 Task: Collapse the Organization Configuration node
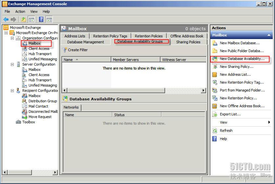pos(12,38)
